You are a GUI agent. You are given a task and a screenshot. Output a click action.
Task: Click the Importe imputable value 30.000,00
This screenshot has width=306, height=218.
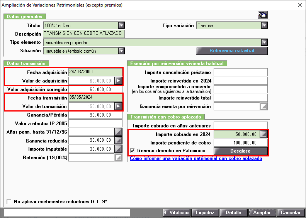(100, 149)
